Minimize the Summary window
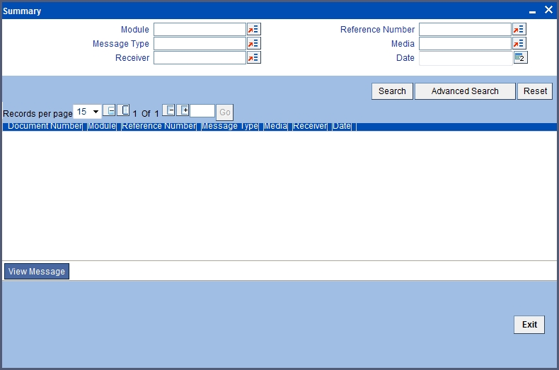 (532, 11)
